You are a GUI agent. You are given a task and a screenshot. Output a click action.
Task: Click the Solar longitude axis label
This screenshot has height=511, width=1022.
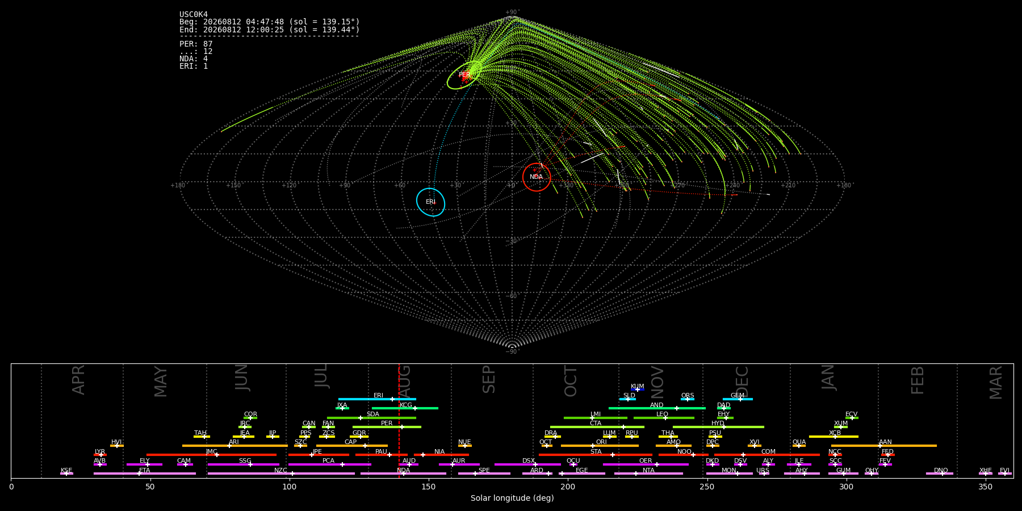[512, 498]
